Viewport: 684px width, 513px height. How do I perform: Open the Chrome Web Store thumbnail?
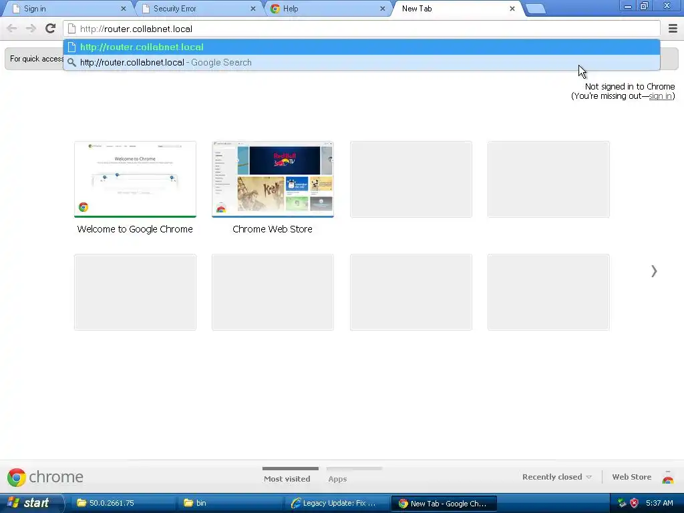point(273,179)
